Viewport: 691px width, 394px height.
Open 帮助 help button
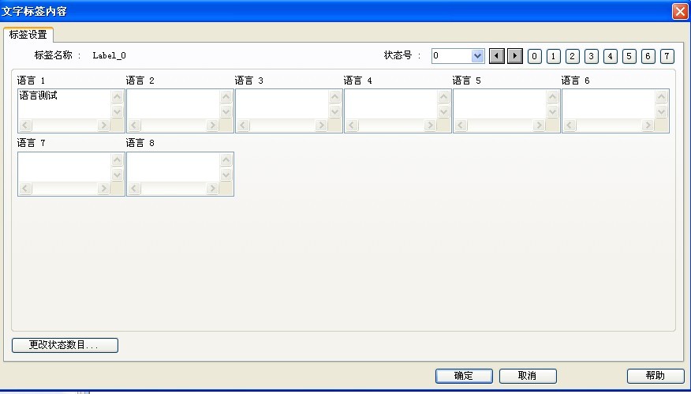655,376
